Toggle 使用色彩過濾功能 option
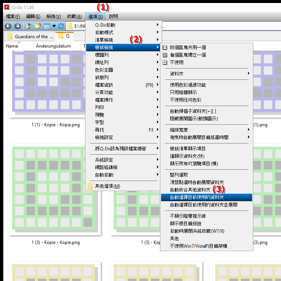Viewport: 281px width, 281px height. 206,85
